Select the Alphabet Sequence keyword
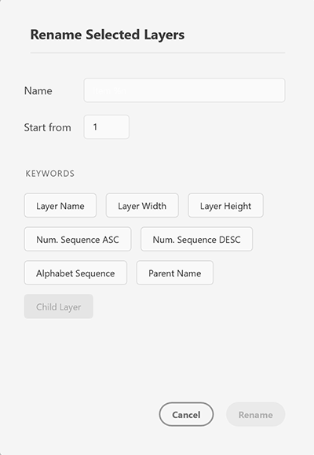This screenshot has height=455, width=314. [75, 273]
